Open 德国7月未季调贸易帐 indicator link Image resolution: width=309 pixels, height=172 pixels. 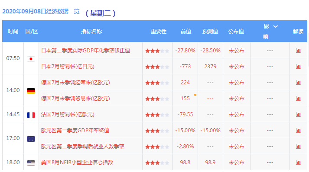coord(75,99)
